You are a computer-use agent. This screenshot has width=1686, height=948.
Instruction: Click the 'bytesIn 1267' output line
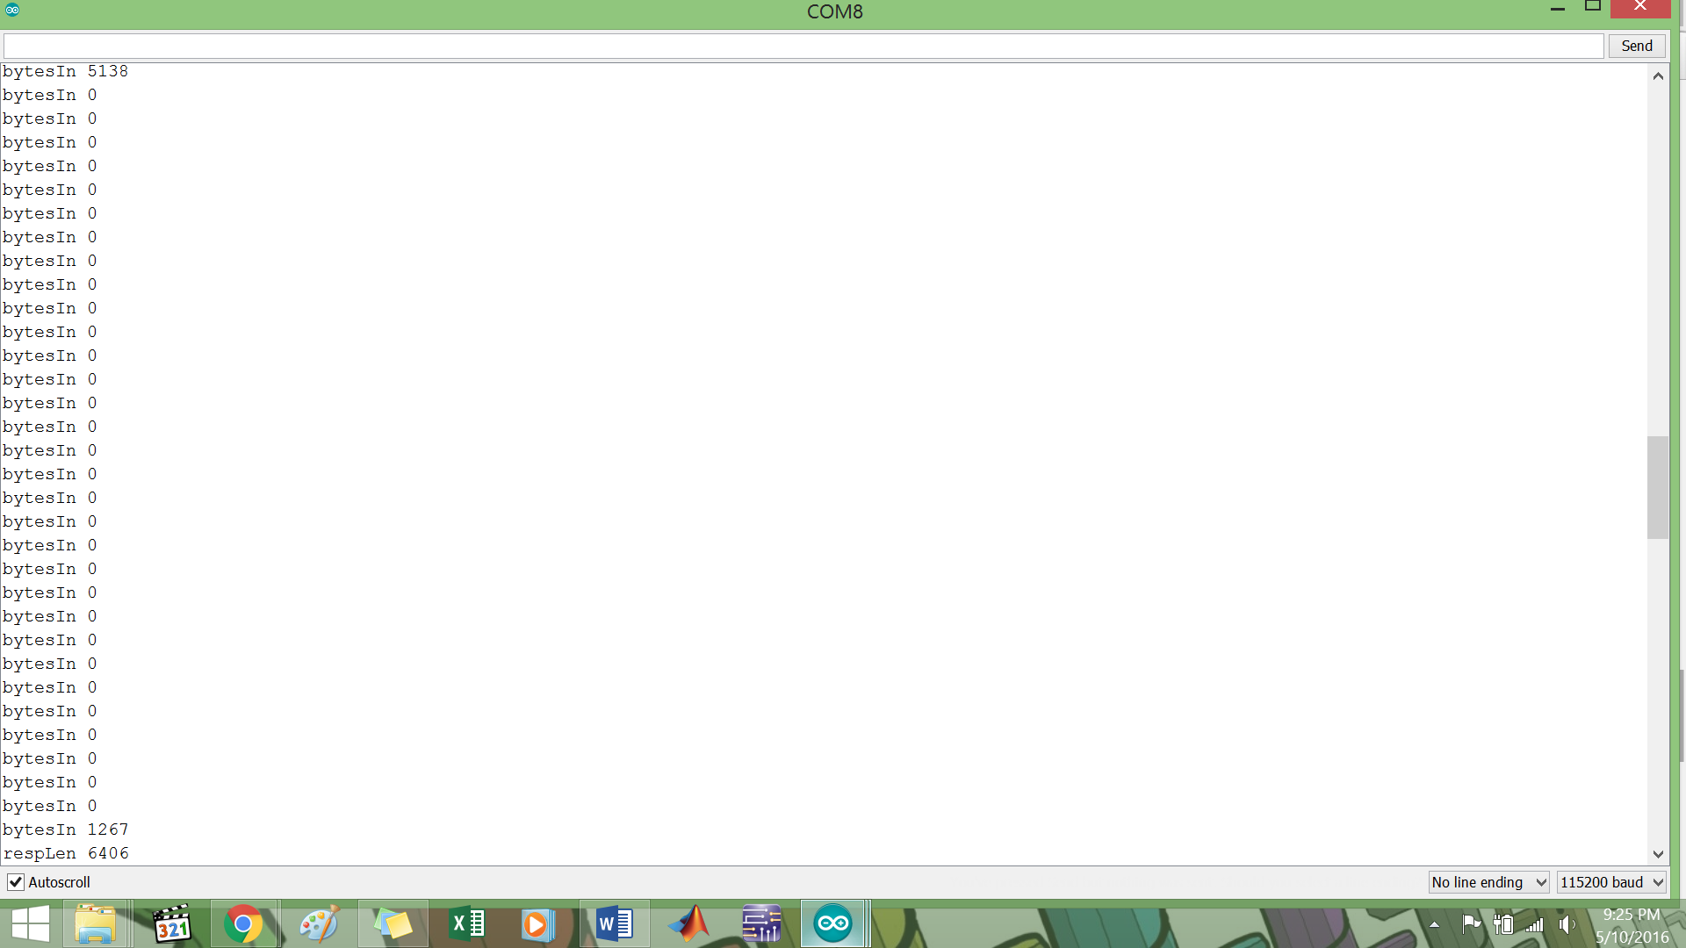[x=66, y=829]
